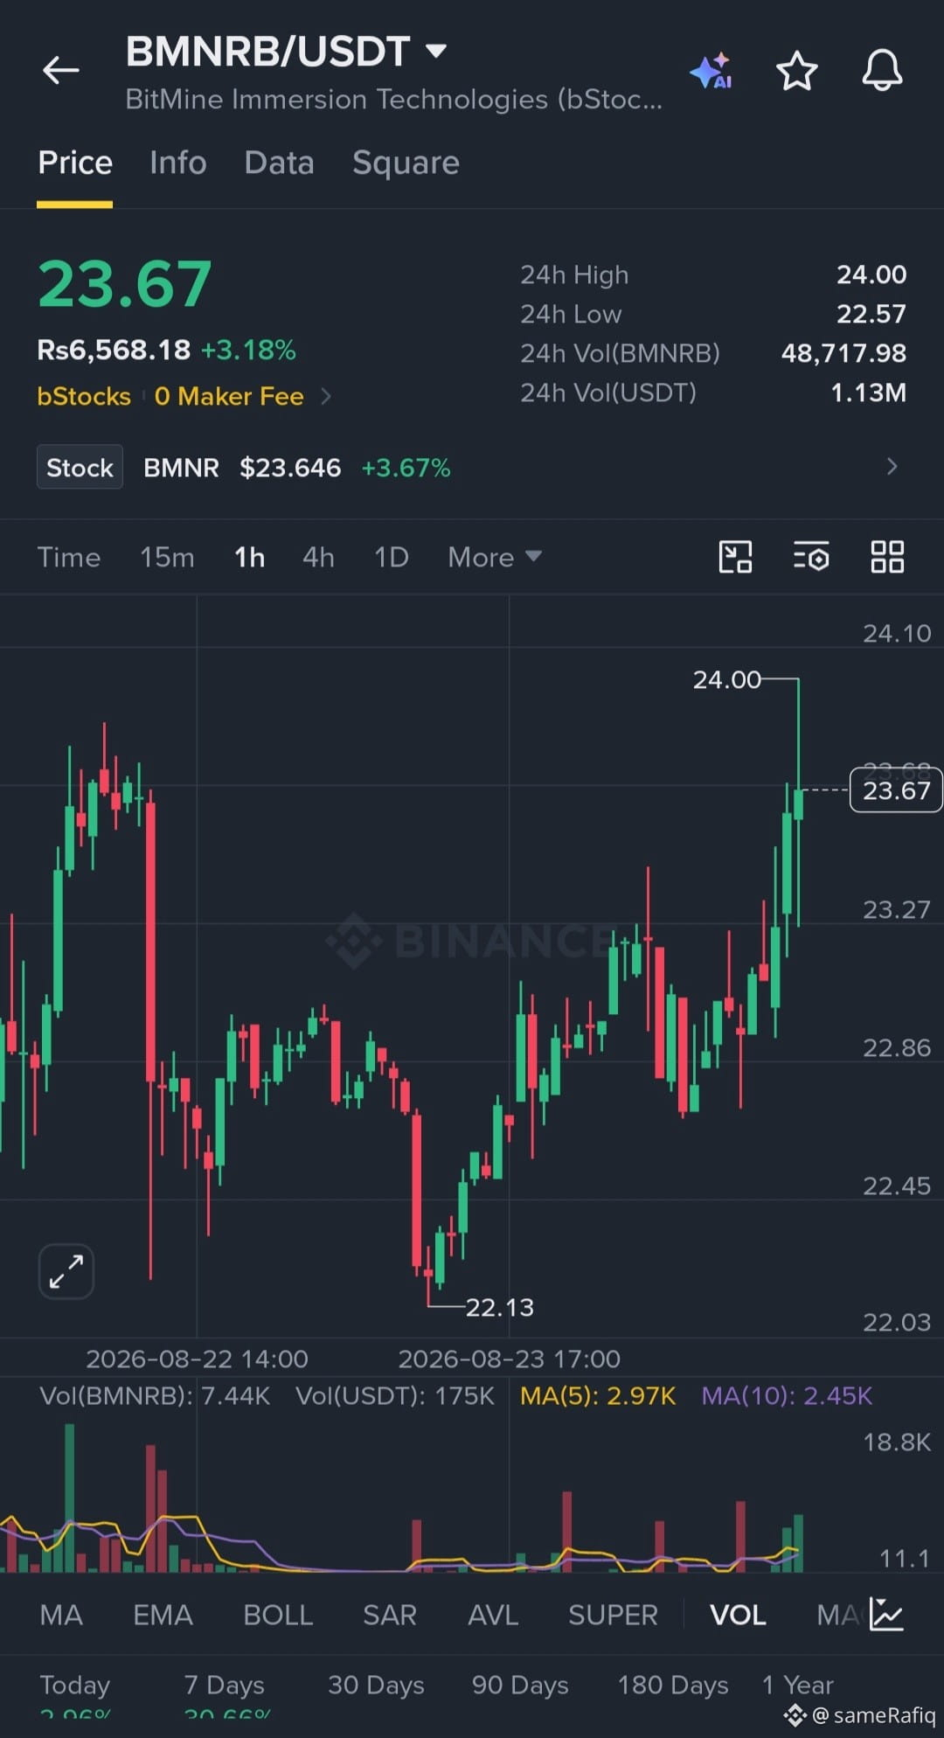Image resolution: width=944 pixels, height=1738 pixels.
Task: Select the Time chart view
Action: (69, 557)
